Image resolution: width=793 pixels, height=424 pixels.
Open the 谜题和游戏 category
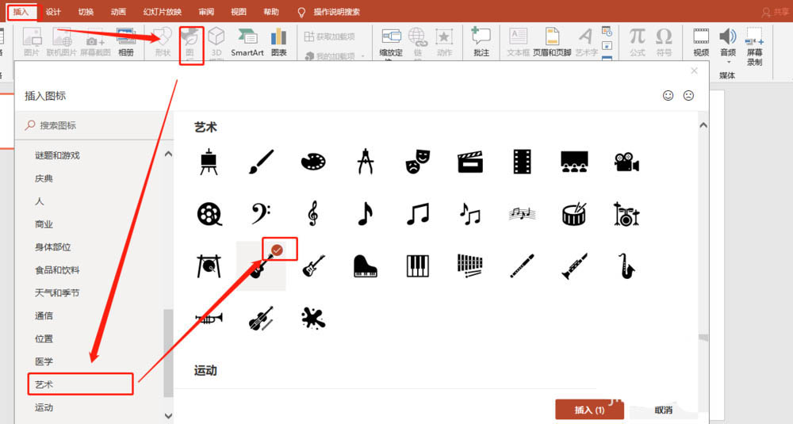click(57, 155)
